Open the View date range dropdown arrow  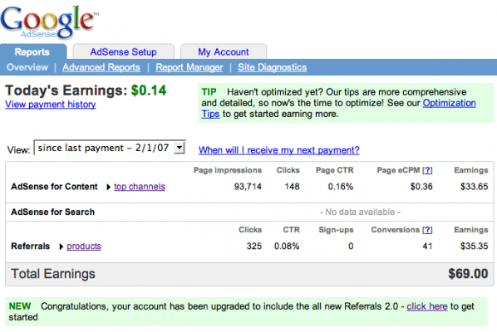click(180, 148)
